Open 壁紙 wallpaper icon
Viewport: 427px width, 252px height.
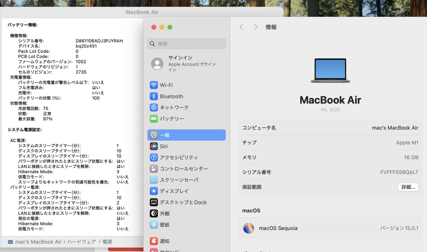[x=154, y=225]
